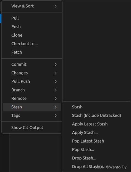This screenshot has width=131, height=172.
Task: Expand the Changes submenu
Action: click(32, 73)
